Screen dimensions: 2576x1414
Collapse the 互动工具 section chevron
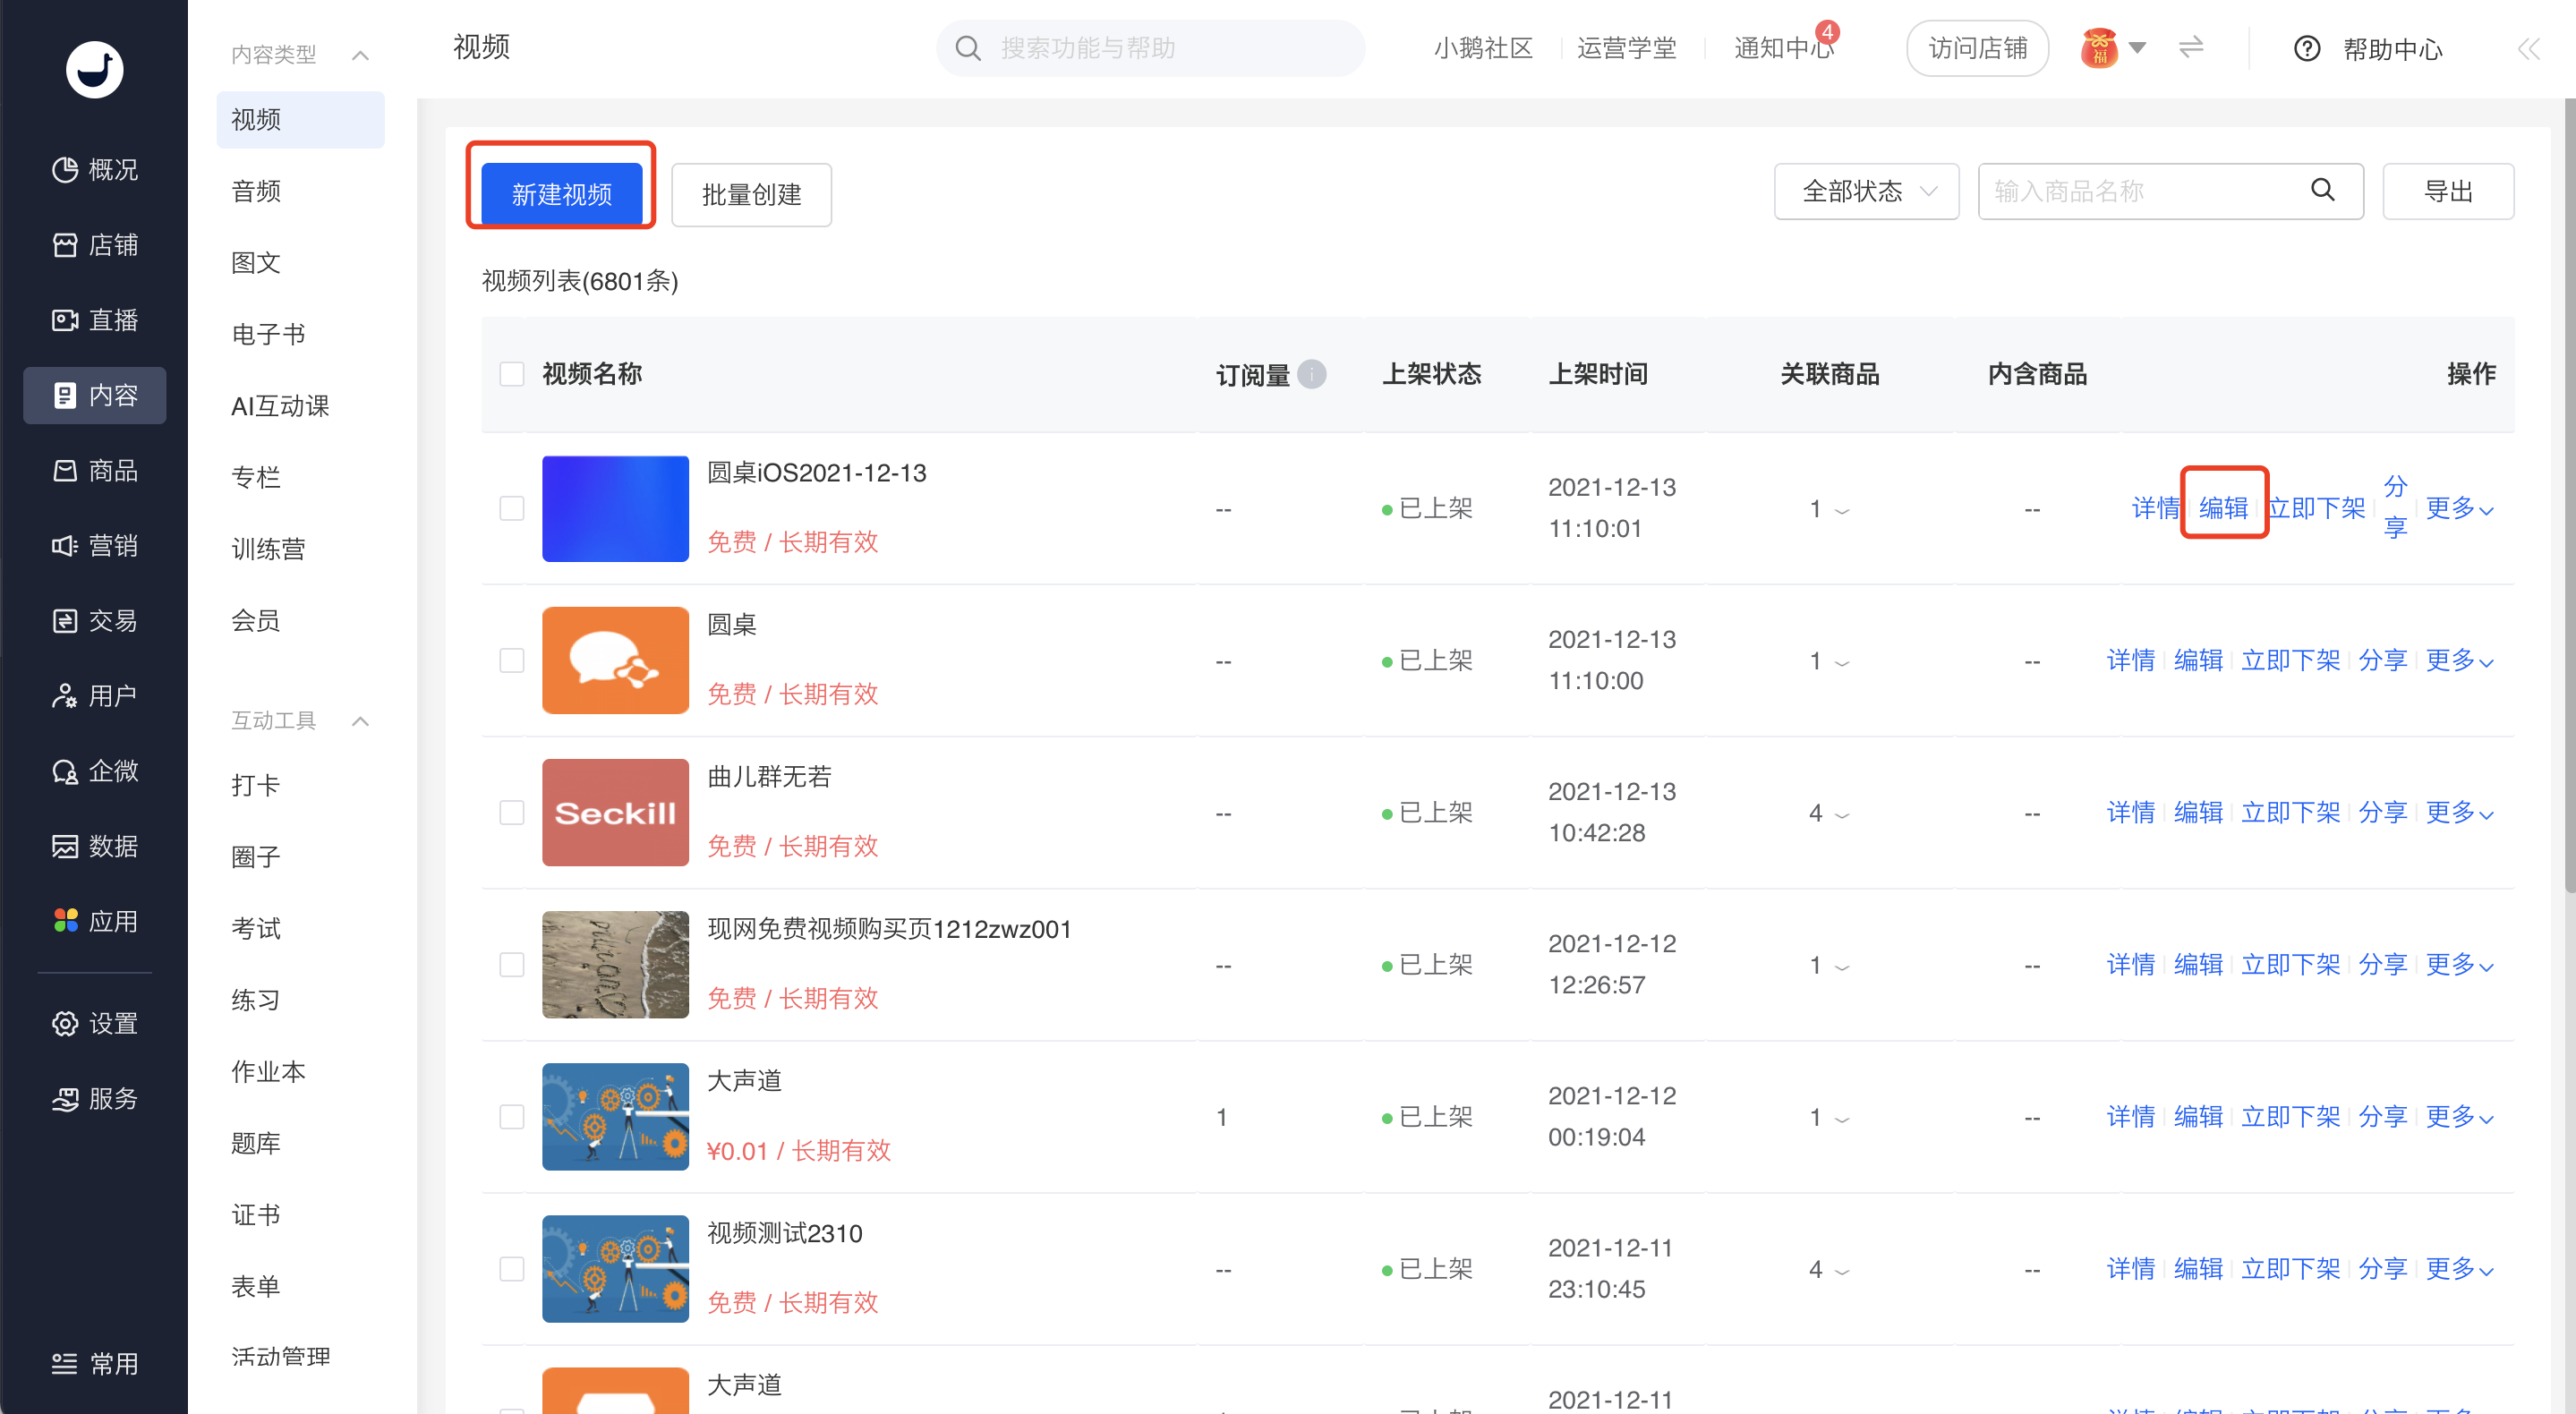click(x=360, y=721)
